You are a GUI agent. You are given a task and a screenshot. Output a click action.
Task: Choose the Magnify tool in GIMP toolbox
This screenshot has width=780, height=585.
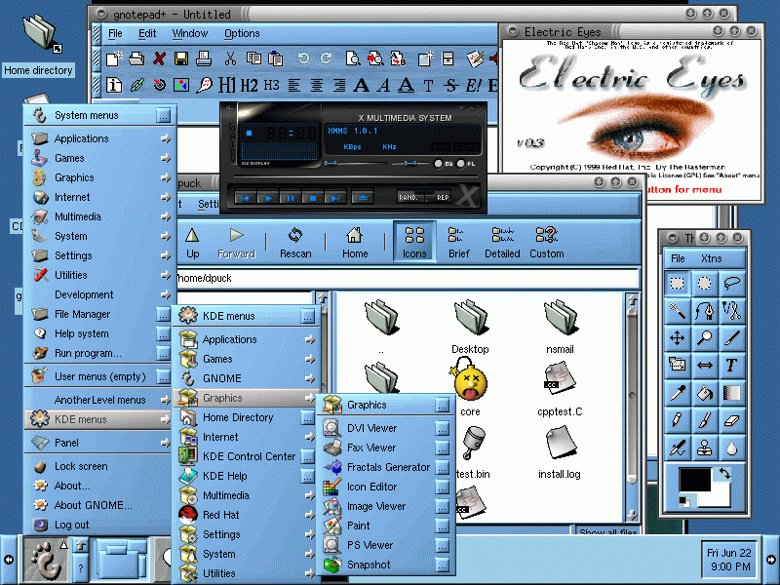click(x=704, y=338)
